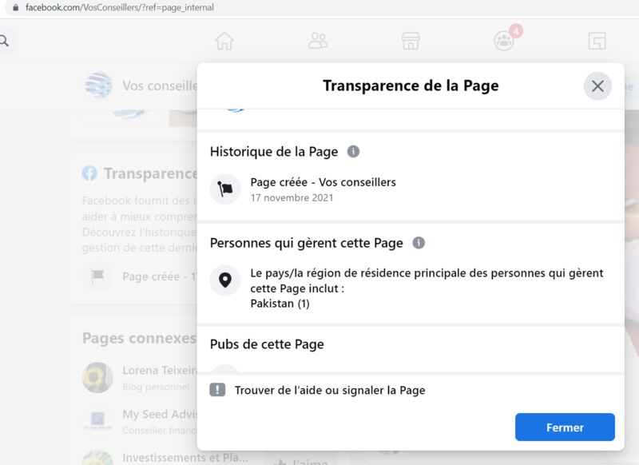Viewport: 639px width, 465px height.
Task: Click the exclamation report icon
Action: click(x=217, y=390)
